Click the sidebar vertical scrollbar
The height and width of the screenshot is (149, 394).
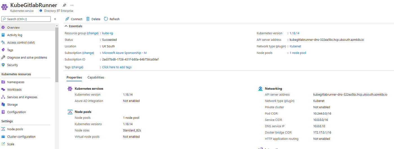coord(57,53)
